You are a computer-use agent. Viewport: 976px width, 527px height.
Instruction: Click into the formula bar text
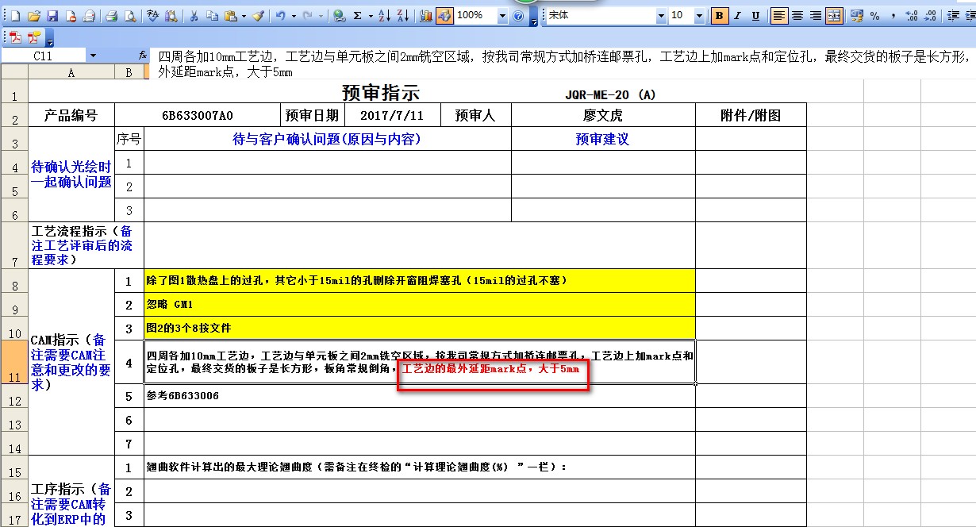coord(562,63)
